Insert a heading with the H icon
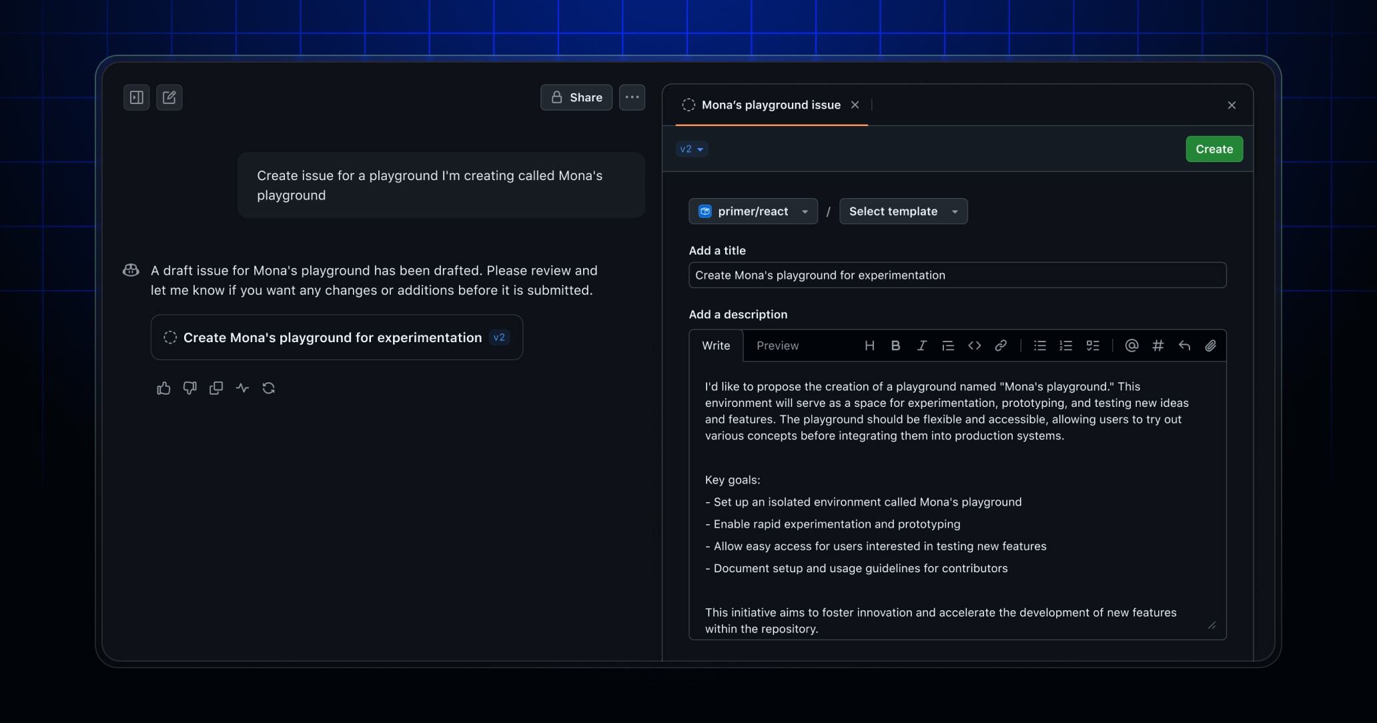Screen dimensions: 1377x723 (x=869, y=345)
